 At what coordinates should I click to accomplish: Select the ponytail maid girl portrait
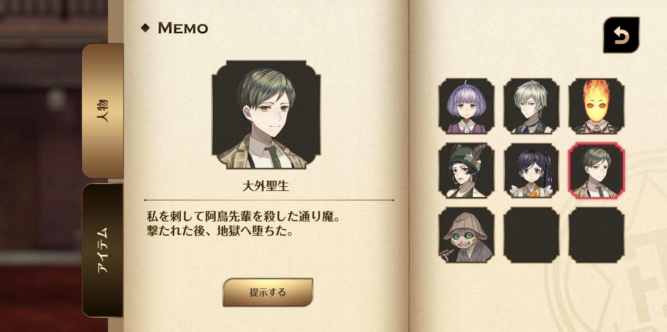pyautogui.click(x=531, y=171)
